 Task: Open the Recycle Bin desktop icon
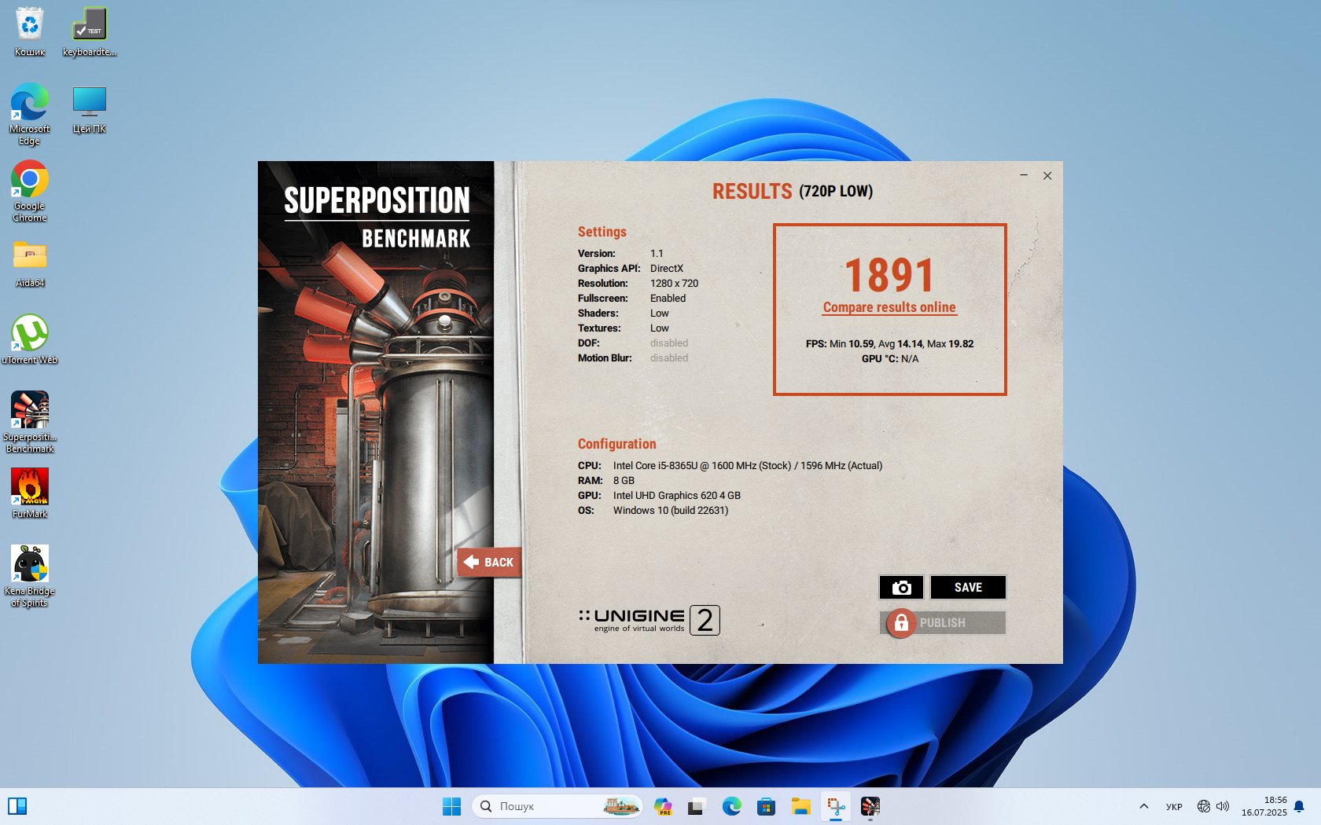30,31
